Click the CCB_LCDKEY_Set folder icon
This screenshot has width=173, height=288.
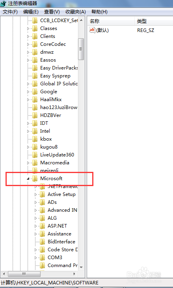(35, 21)
